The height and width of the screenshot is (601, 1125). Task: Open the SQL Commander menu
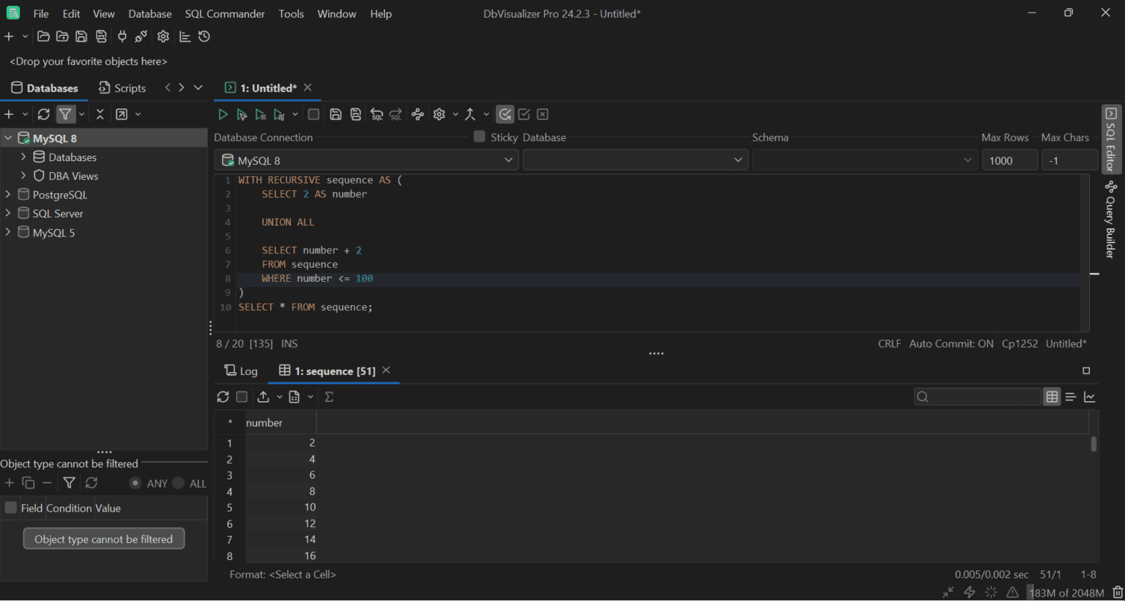225,13
